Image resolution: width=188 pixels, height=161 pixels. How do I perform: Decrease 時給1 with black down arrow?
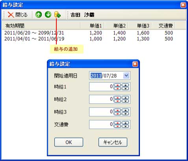point(126,89)
